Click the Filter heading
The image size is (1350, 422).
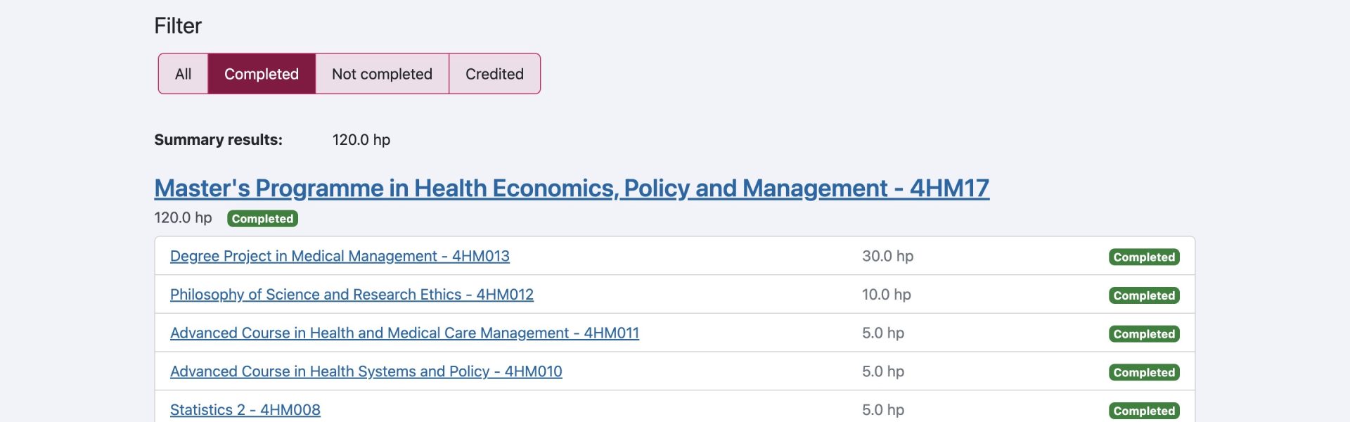178,26
